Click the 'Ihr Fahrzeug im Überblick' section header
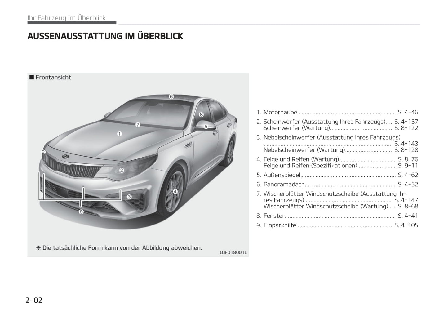The height and width of the screenshot is (316, 448). [67, 18]
